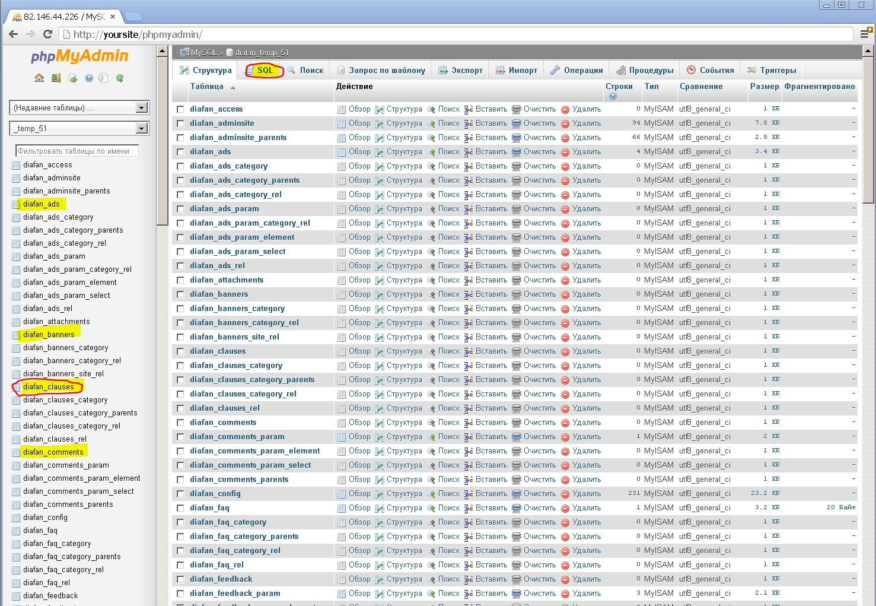Click table icon beside diafan_feedback in sidebar
This screenshot has width=876, height=606.
16,596
